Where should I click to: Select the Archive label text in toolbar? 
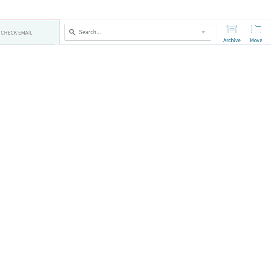pyautogui.click(x=232, y=40)
